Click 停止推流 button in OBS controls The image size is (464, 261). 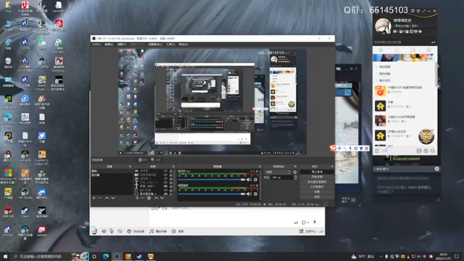pyautogui.click(x=317, y=172)
